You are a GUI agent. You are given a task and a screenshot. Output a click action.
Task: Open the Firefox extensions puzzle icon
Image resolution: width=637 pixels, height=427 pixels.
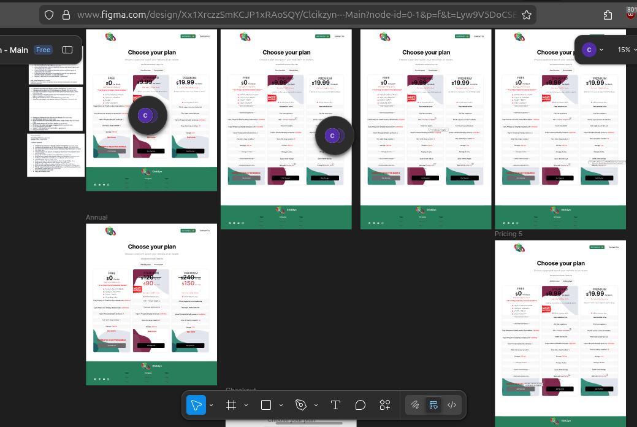click(x=608, y=15)
